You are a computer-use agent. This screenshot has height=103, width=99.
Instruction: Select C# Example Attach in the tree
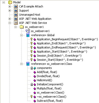31,6
